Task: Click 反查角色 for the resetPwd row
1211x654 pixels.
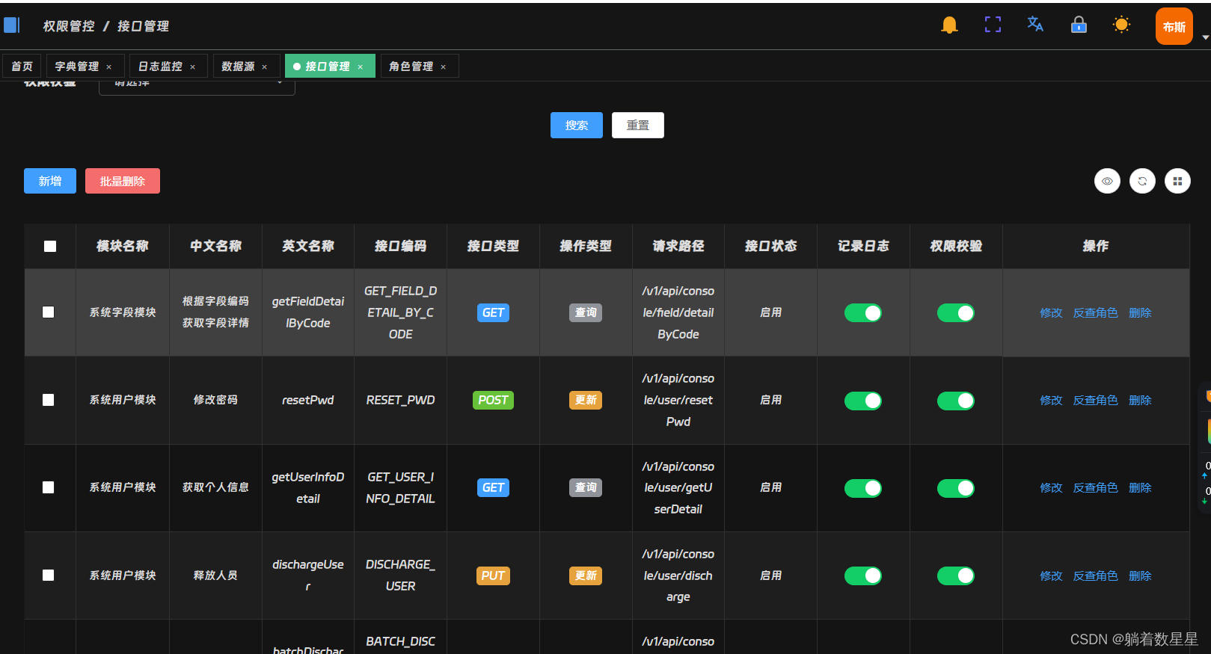Action: coord(1096,401)
